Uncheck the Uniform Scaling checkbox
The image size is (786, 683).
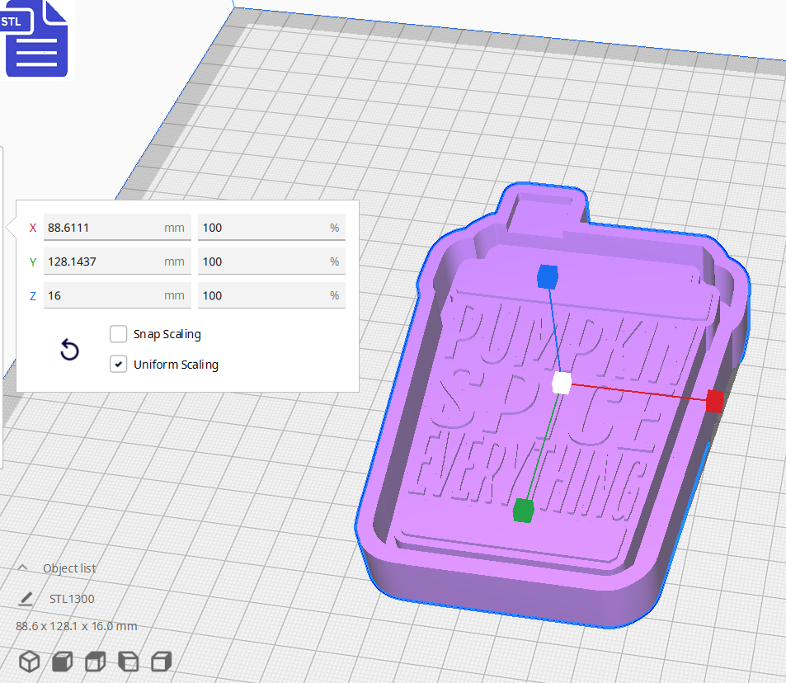(x=118, y=364)
